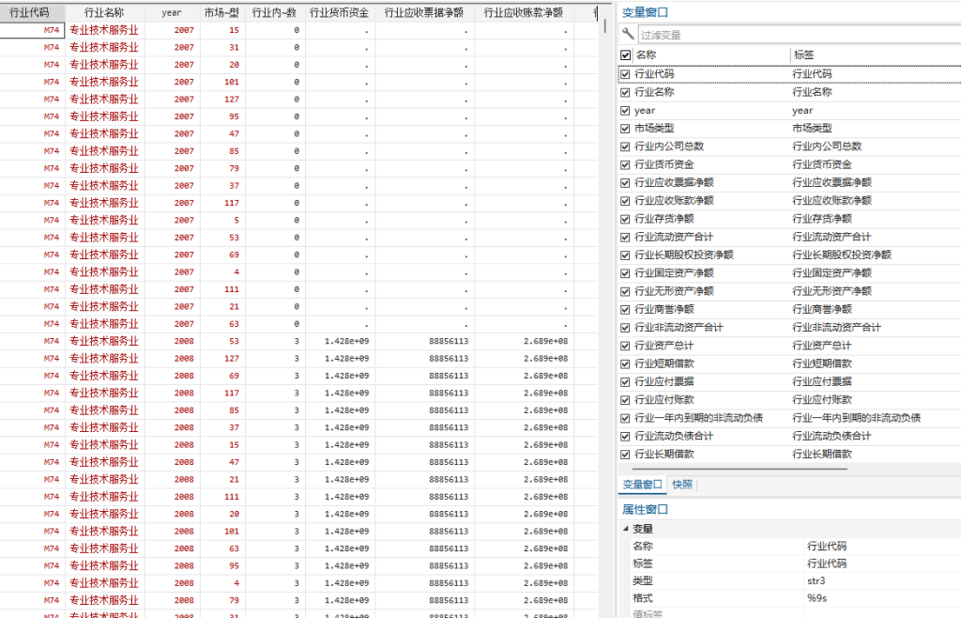
Task: Select the year column header
Action: point(169,11)
